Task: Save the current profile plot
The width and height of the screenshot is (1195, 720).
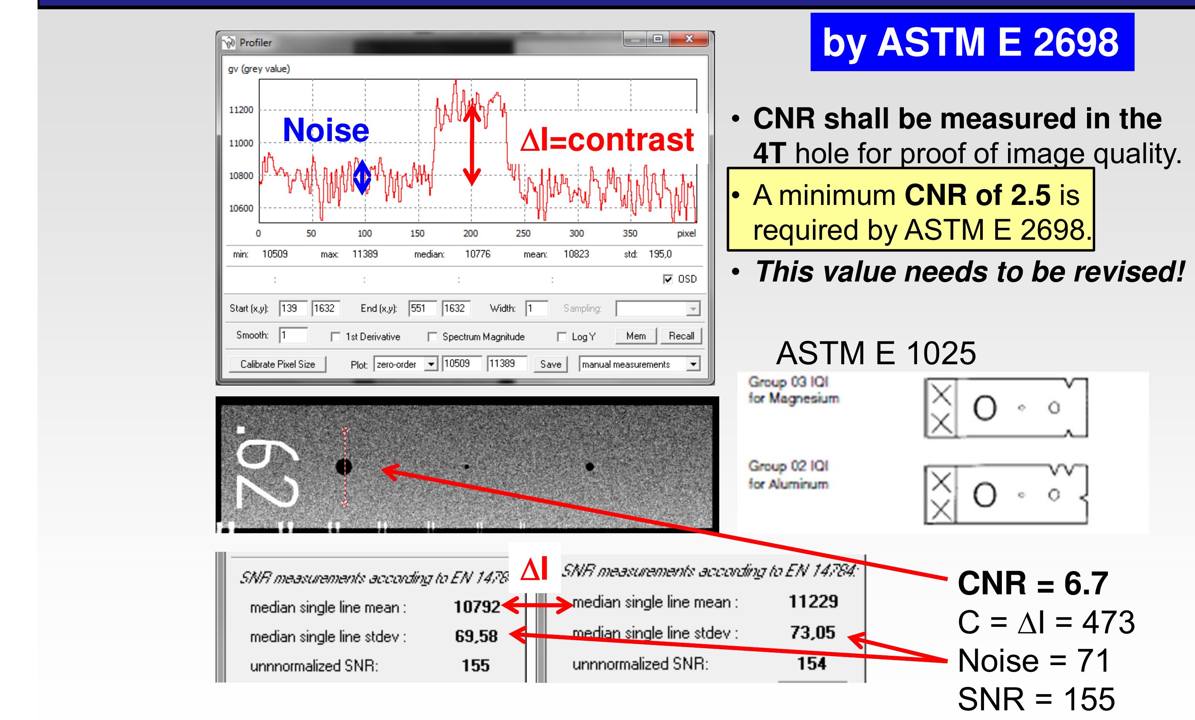Action: (550, 364)
